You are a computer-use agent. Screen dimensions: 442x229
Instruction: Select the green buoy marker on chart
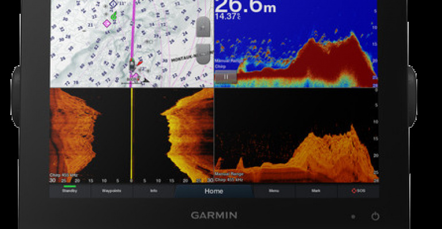pos(113,16)
